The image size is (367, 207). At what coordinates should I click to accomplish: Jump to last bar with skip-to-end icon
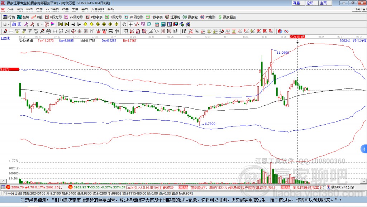pyautogui.click(x=67, y=24)
